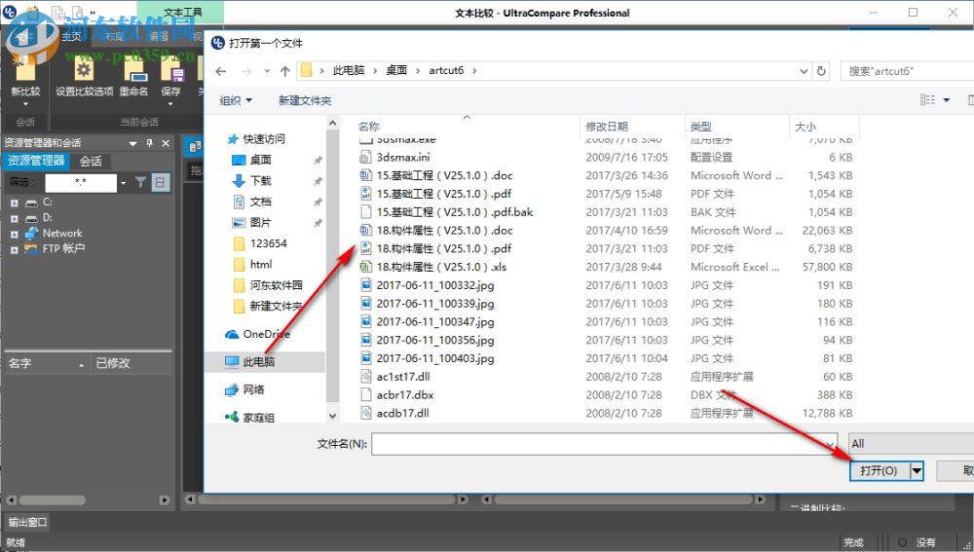Select Network (网络) in the dialog sidebar
Viewport: 974px width, 552px height.
[x=244, y=389]
